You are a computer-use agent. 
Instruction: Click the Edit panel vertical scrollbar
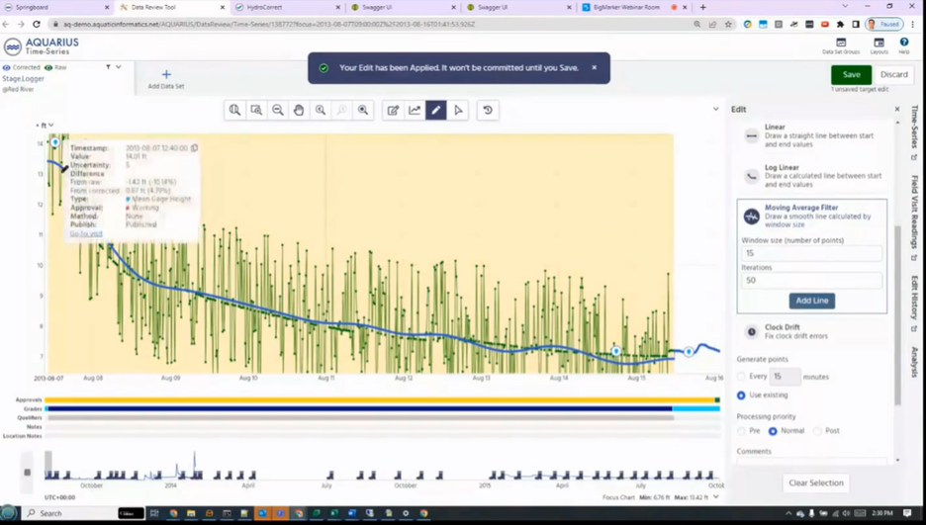coord(898,315)
